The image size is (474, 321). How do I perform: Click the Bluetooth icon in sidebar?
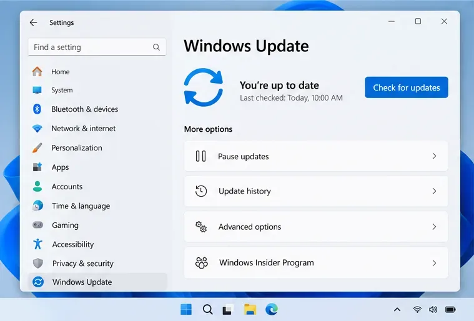click(37, 109)
